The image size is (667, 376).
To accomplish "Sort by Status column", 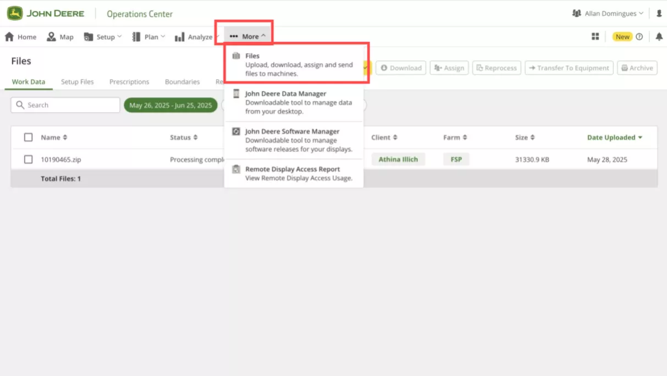I will coord(184,137).
